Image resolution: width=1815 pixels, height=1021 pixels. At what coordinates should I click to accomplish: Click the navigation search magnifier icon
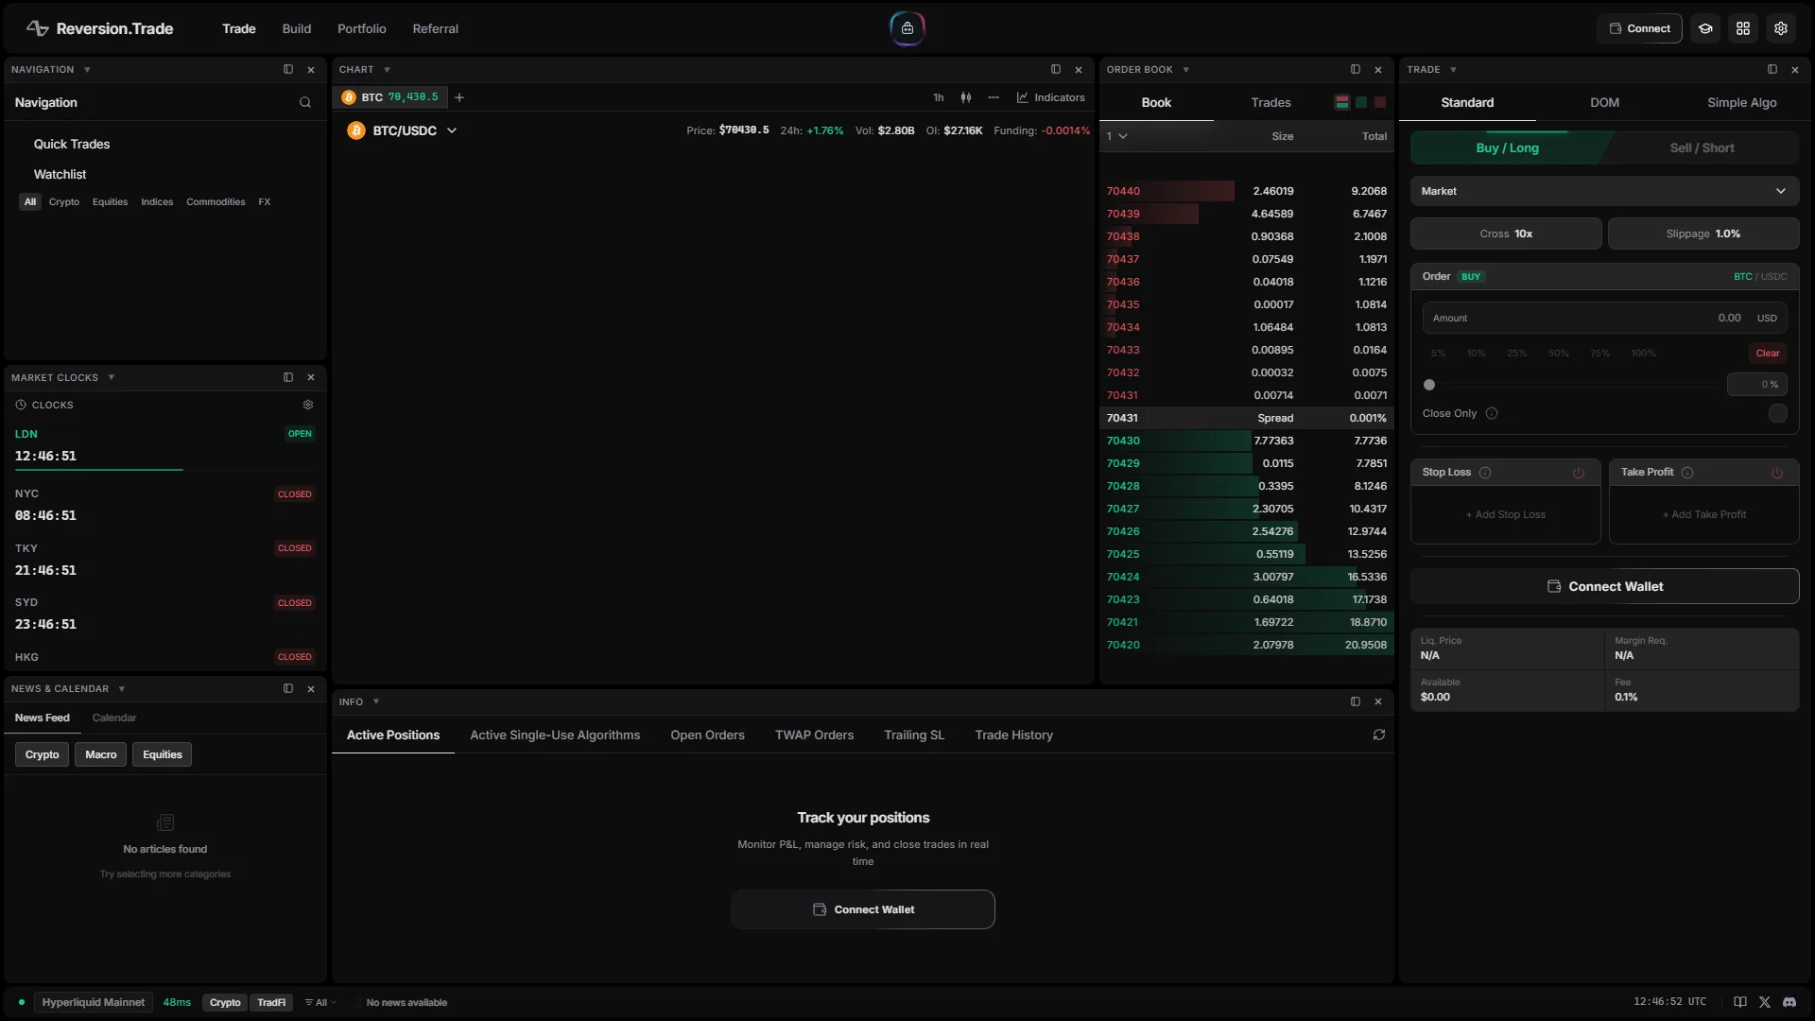(304, 103)
